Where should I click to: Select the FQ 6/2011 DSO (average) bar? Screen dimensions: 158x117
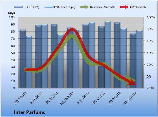(x=45, y=56)
